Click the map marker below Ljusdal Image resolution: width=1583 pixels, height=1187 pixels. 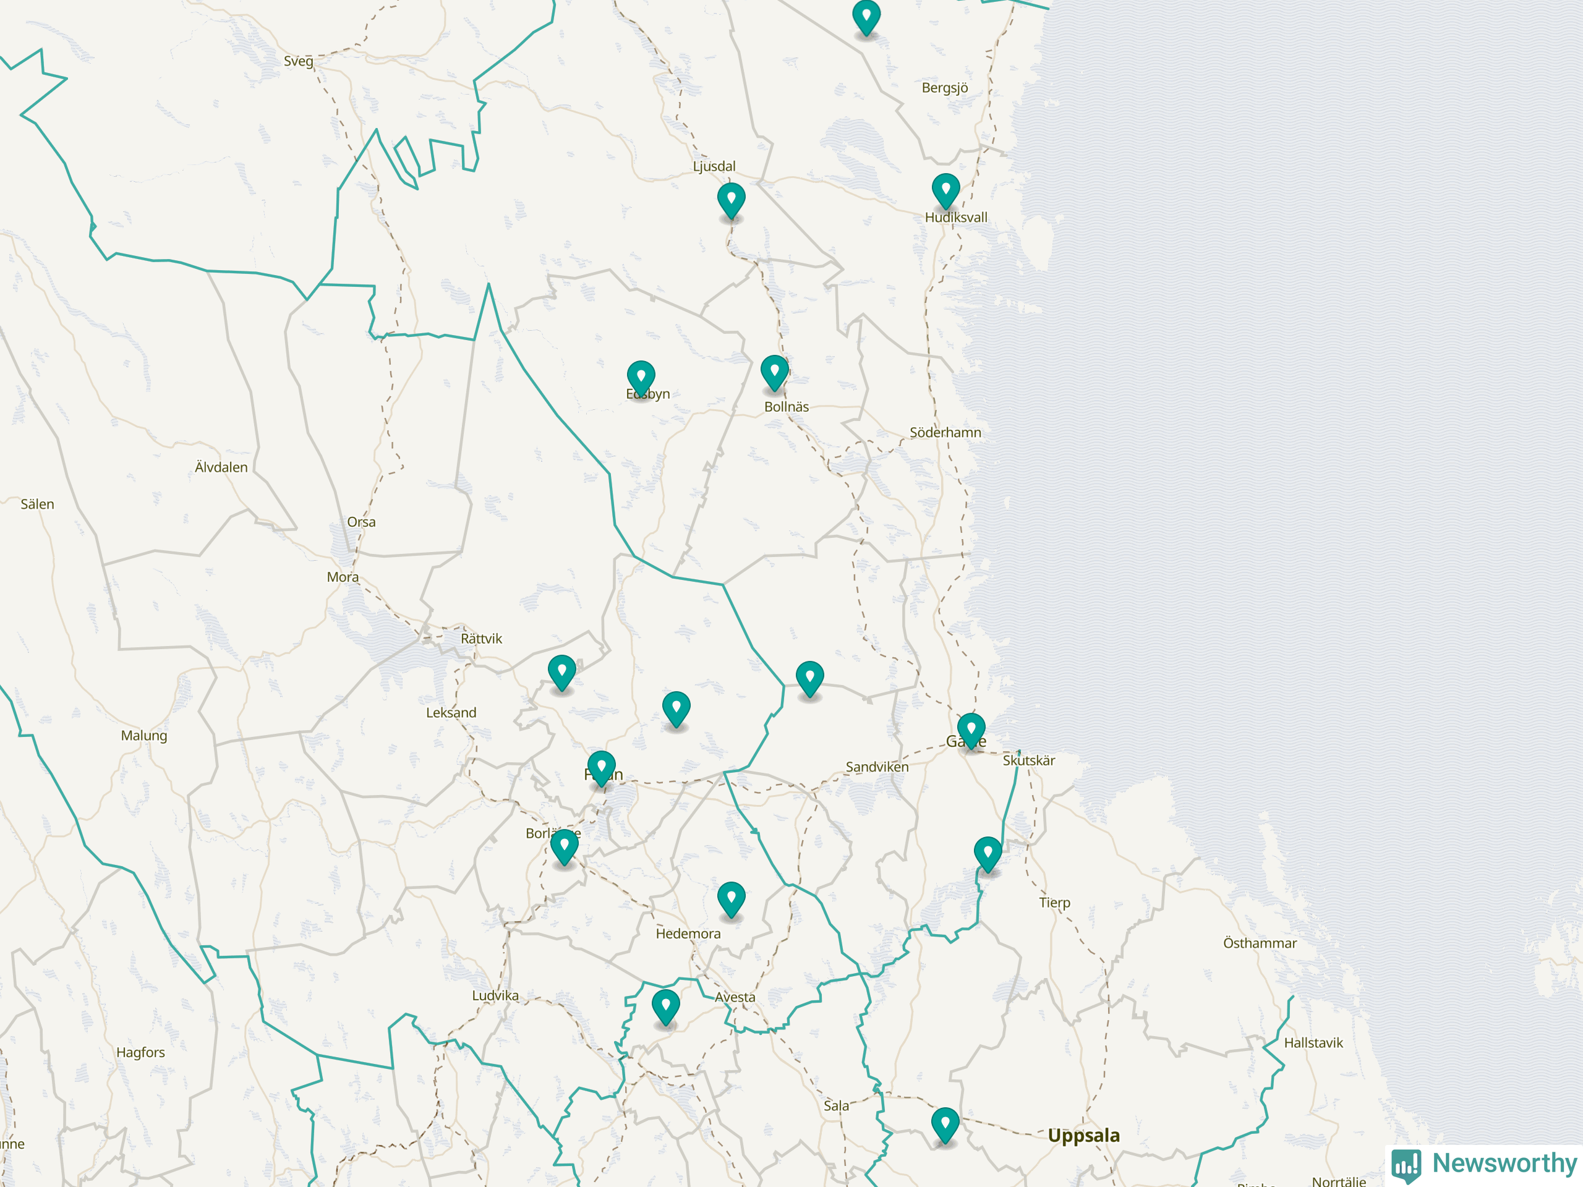[x=731, y=200]
